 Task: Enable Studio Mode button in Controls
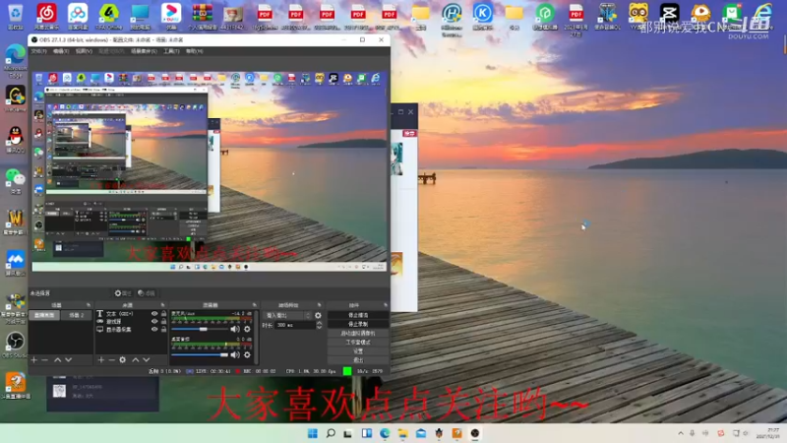pos(358,342)
